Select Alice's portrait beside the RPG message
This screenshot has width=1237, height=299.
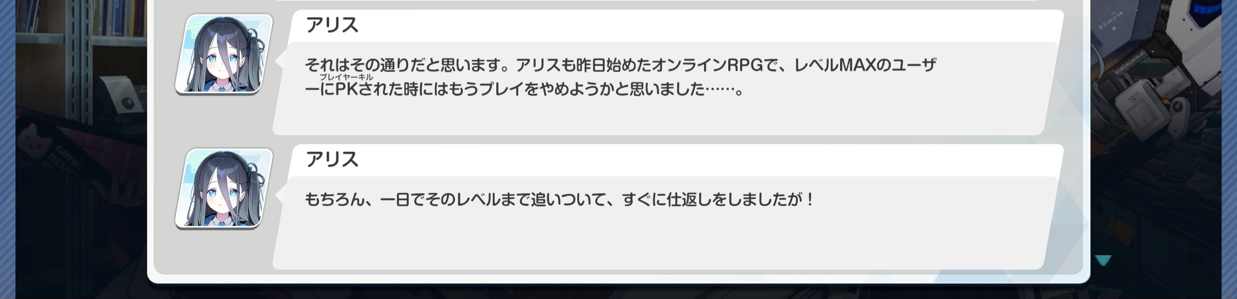coord(224,54)
